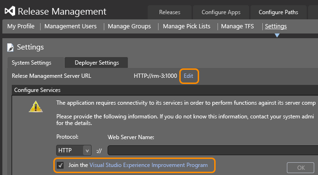Open Manage TFS section
Viewport: 318px width, 175px height.
click(x=237, y=26)
